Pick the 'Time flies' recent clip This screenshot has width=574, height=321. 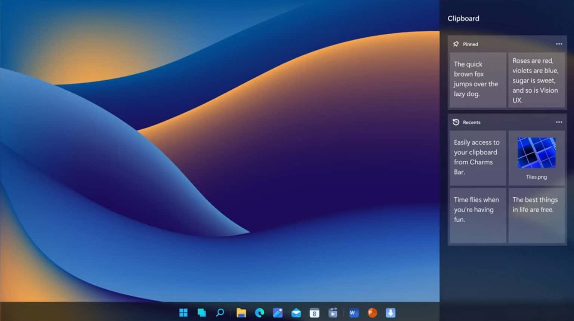(x=478, y=215)
